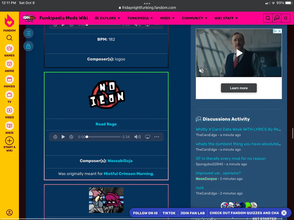The height and width of the screenshot is (220, 294).
Task: Click the page lock icon button
Action: (28, 46)
